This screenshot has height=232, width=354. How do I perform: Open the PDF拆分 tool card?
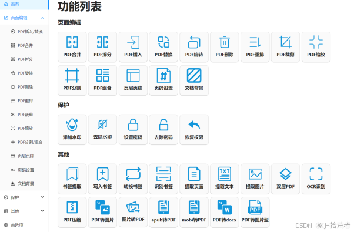(102, 47)
